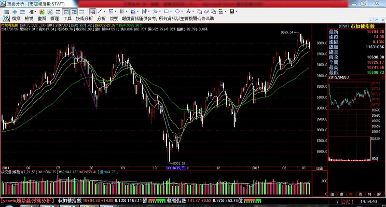Select the trend line drawing tool

(100, 12)
